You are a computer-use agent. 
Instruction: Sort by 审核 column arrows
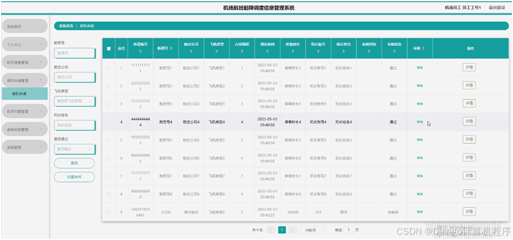[424, 48]
